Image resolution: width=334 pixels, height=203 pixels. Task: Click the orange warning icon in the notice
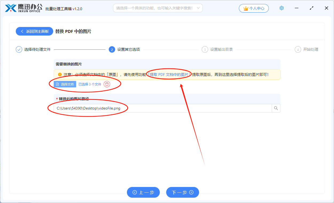[59, 74]
